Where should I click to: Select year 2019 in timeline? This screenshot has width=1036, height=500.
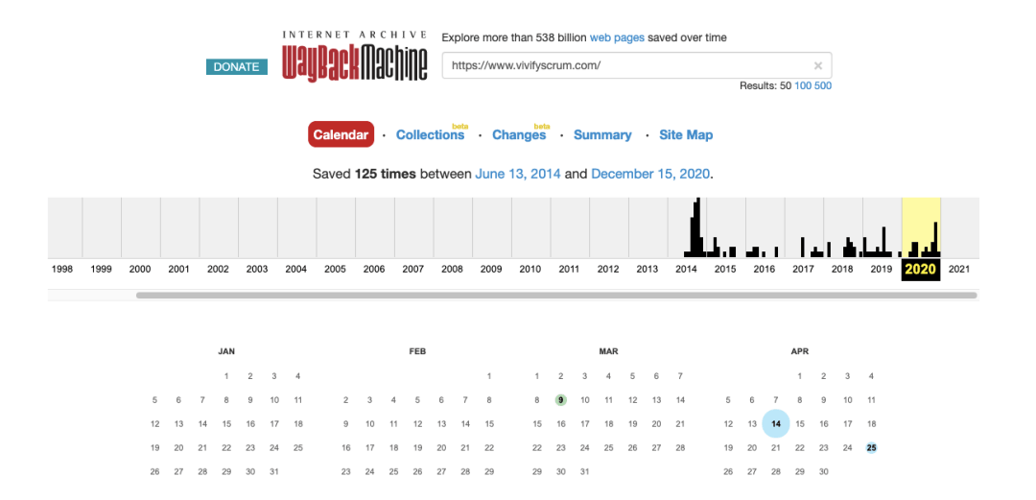pos(882,269)
